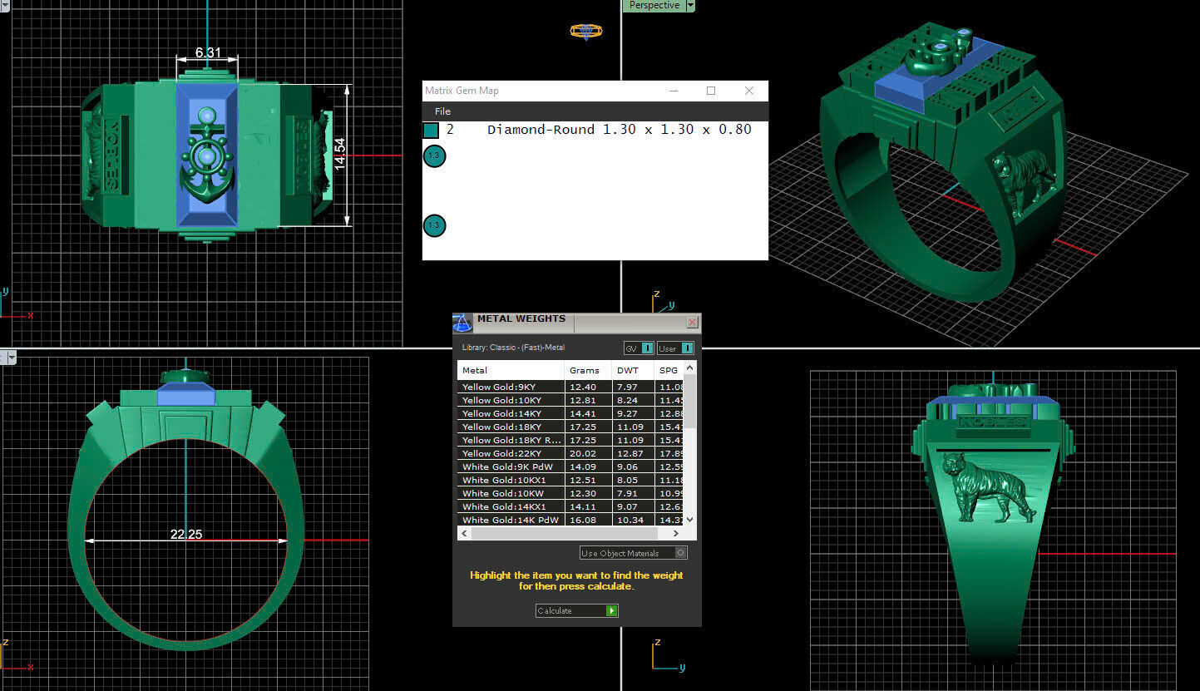Click the SPG column header
The image size is (1200, 691).
tap(669, 370)
